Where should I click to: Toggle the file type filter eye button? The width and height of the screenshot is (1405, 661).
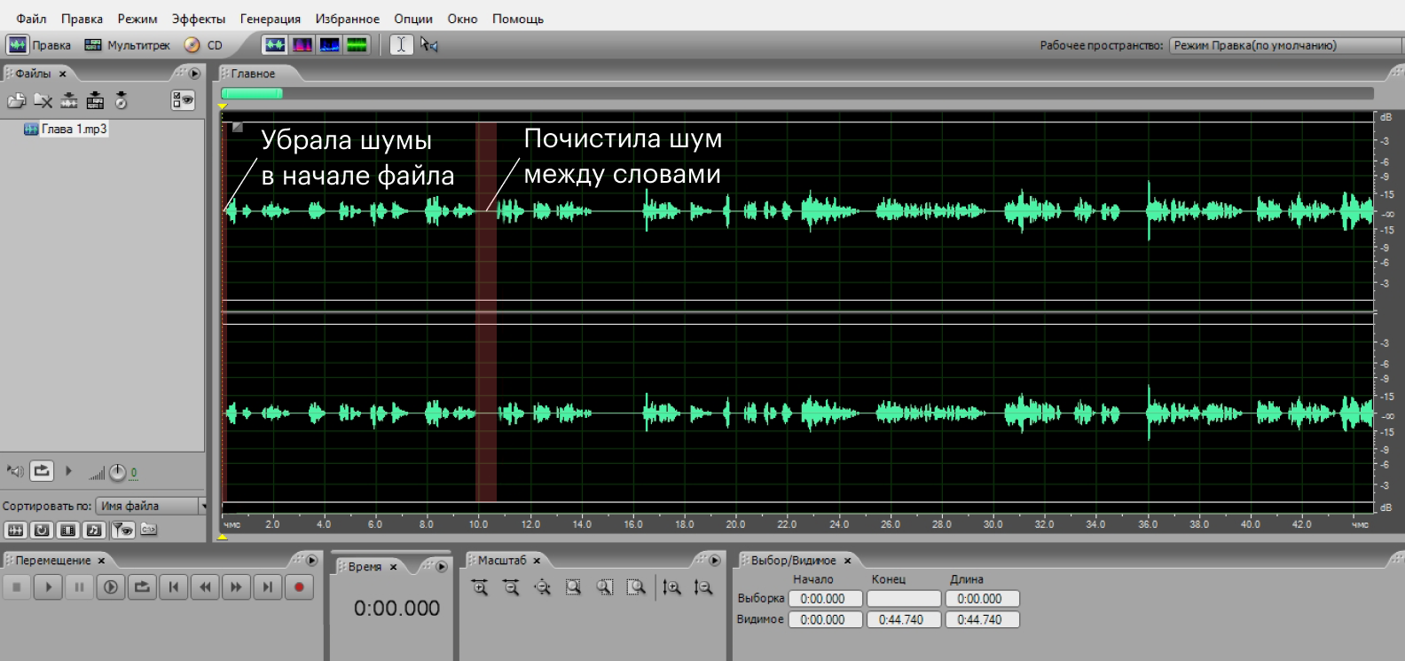tap(123, 530)
